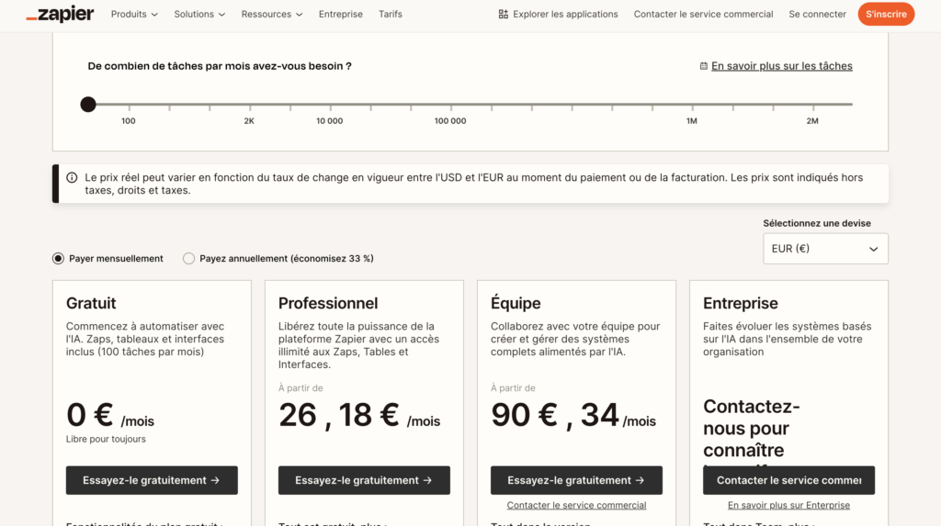The image size is (941, 526).
Task: Click Se connecter link
Action: click(817, 15)
